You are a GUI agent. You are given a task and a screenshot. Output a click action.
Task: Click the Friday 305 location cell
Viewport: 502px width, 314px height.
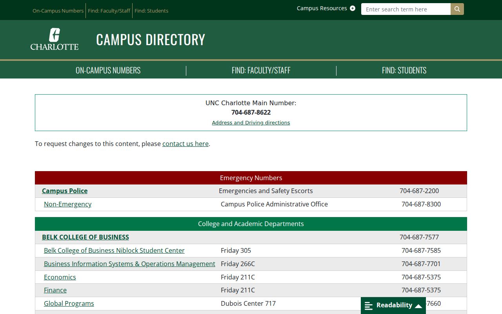pyautogui.click(x=236, y=250)
